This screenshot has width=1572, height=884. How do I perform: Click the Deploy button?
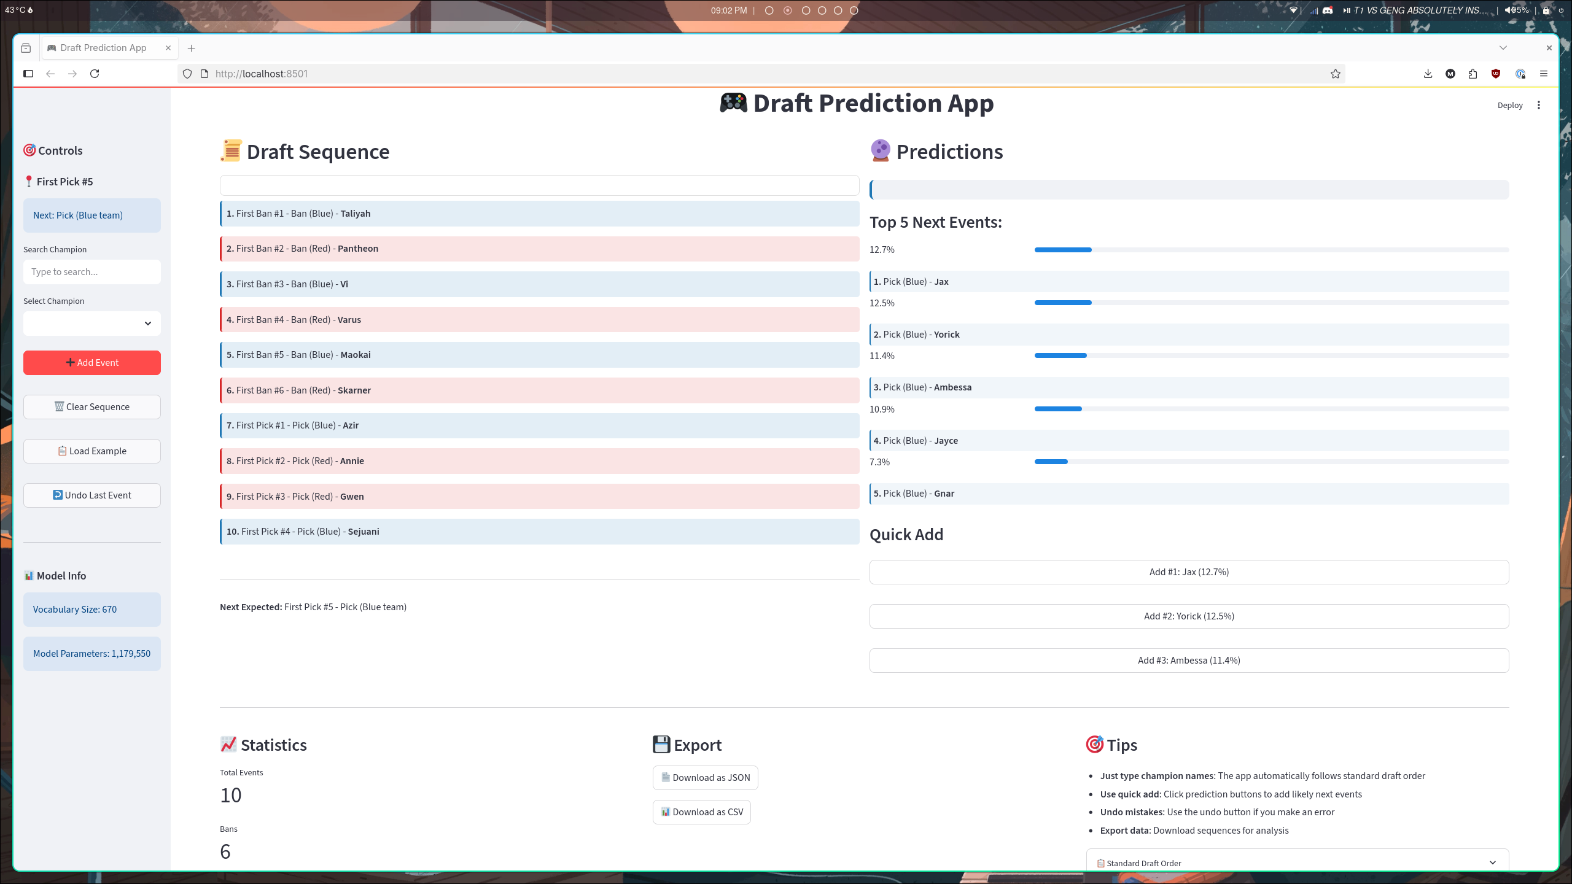[1510, 105]
